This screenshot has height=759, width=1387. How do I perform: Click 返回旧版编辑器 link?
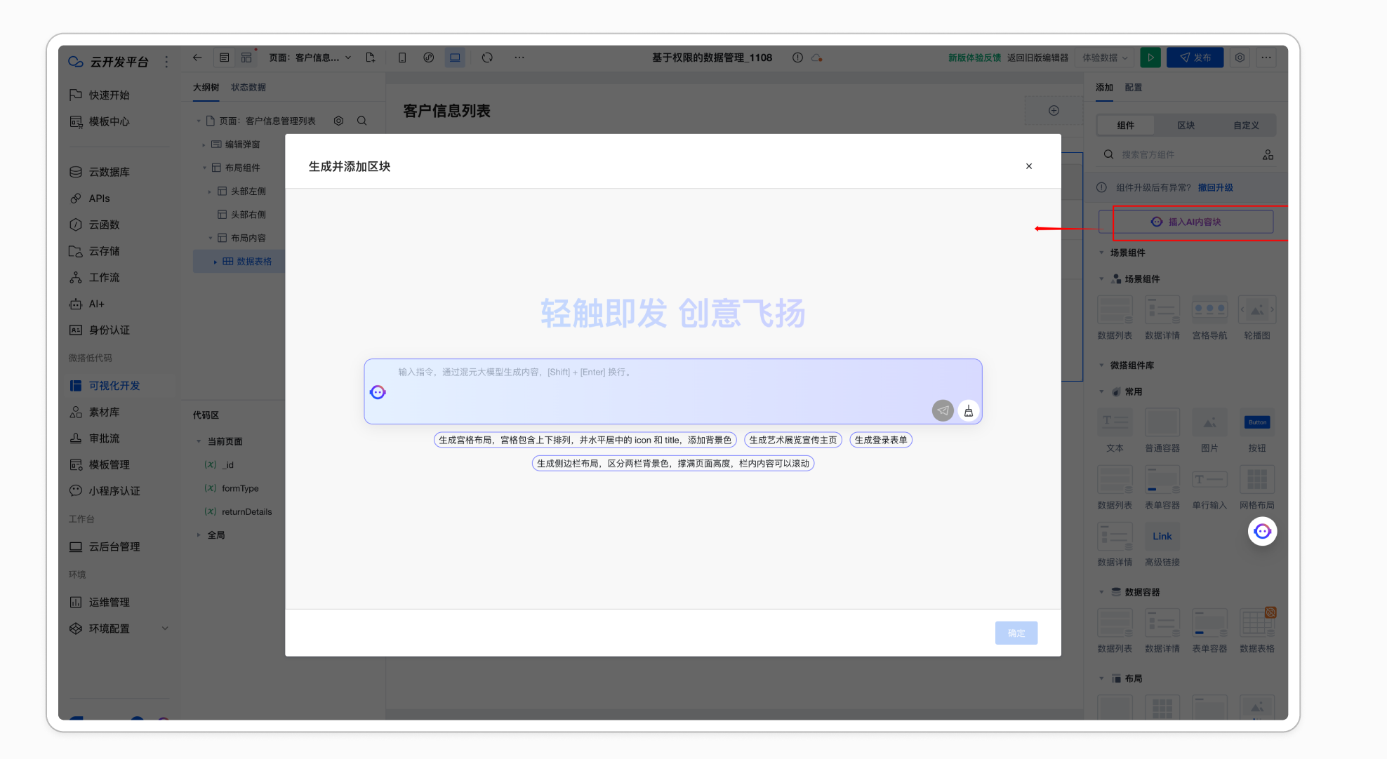pos(1037,58)
